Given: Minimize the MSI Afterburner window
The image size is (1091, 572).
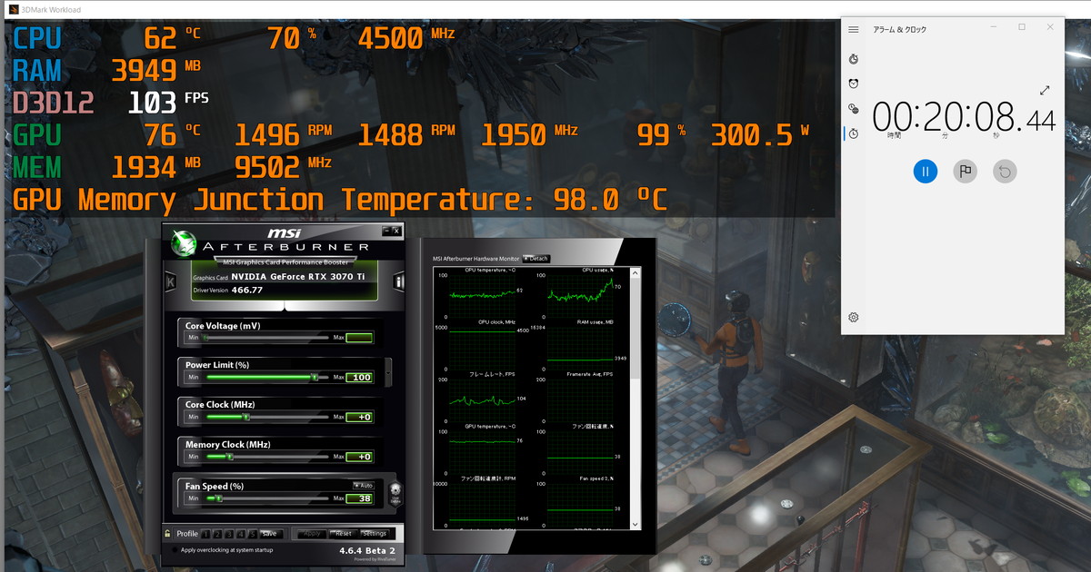Looking at the screenshot, I should (386, 231).
